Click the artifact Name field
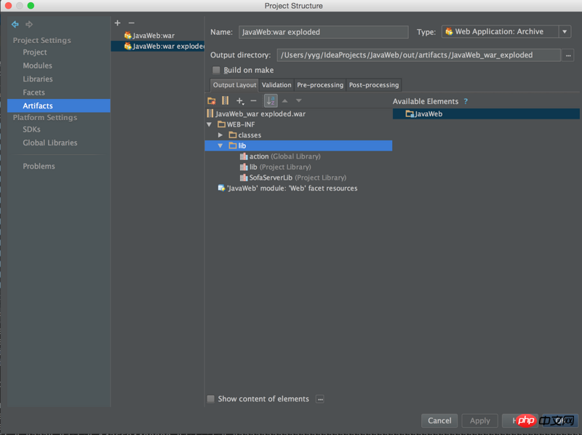This screenshot has height=435, width=582. (323, 32)
